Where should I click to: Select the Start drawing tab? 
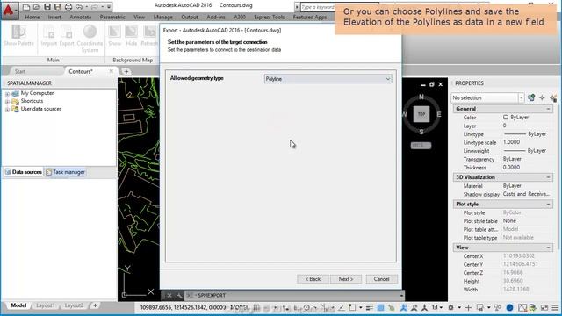[x=20, y=71]
